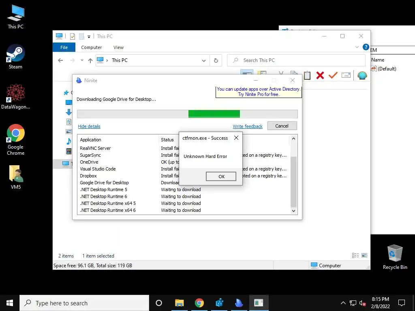Open Explorer help via blue question mark
The width and height of the screenshot is (415, 311).
[x=366, y=47]
